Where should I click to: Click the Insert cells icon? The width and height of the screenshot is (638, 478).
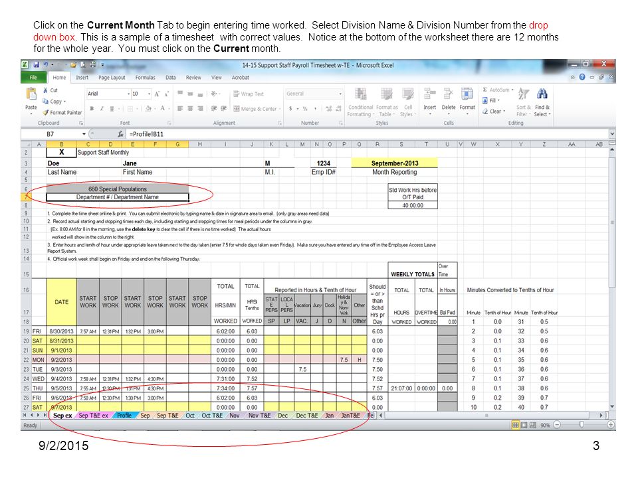click(x=429, y=94)
